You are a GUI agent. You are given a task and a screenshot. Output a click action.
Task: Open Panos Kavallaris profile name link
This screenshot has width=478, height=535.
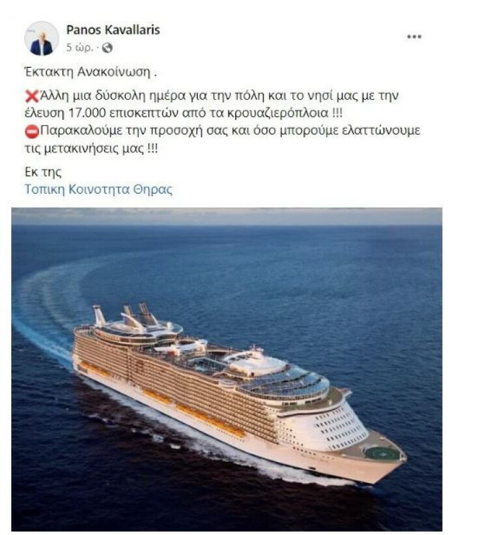tap(113, 30)
